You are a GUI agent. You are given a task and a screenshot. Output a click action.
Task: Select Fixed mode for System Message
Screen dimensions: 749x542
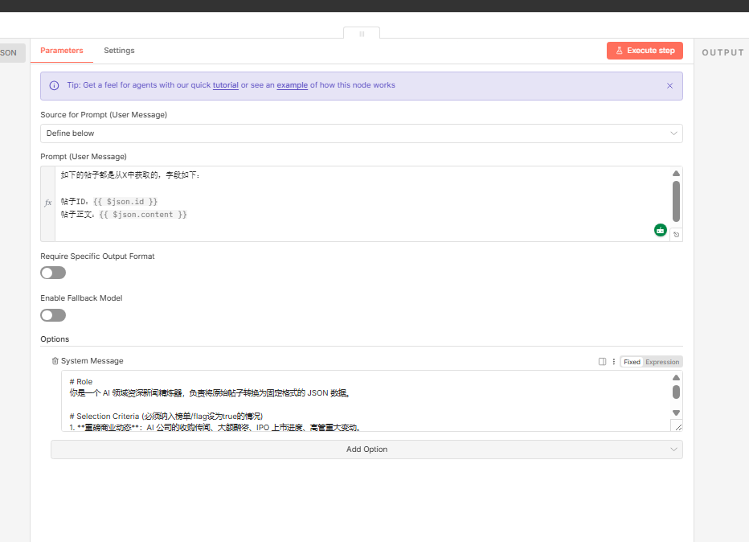(x=632, y=362)
